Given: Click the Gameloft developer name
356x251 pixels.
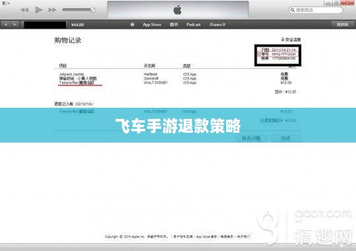Looking at the screenshot, I should click(x=151, y=78).
